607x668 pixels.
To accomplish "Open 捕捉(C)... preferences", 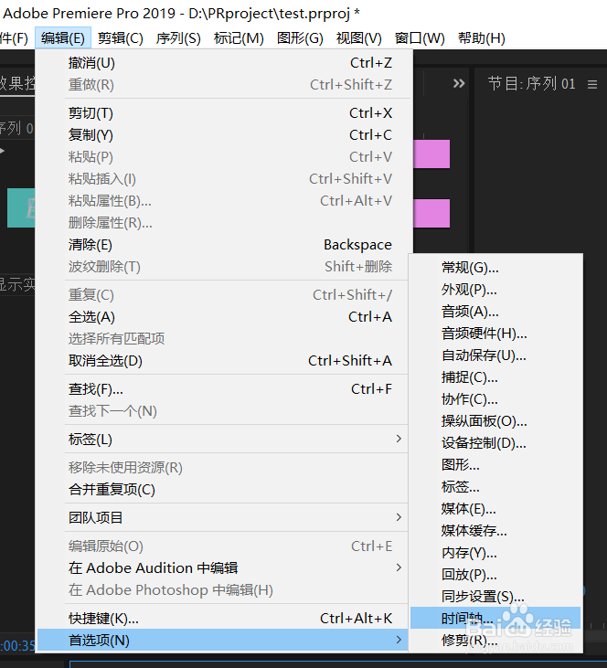I will coord(495,377).
